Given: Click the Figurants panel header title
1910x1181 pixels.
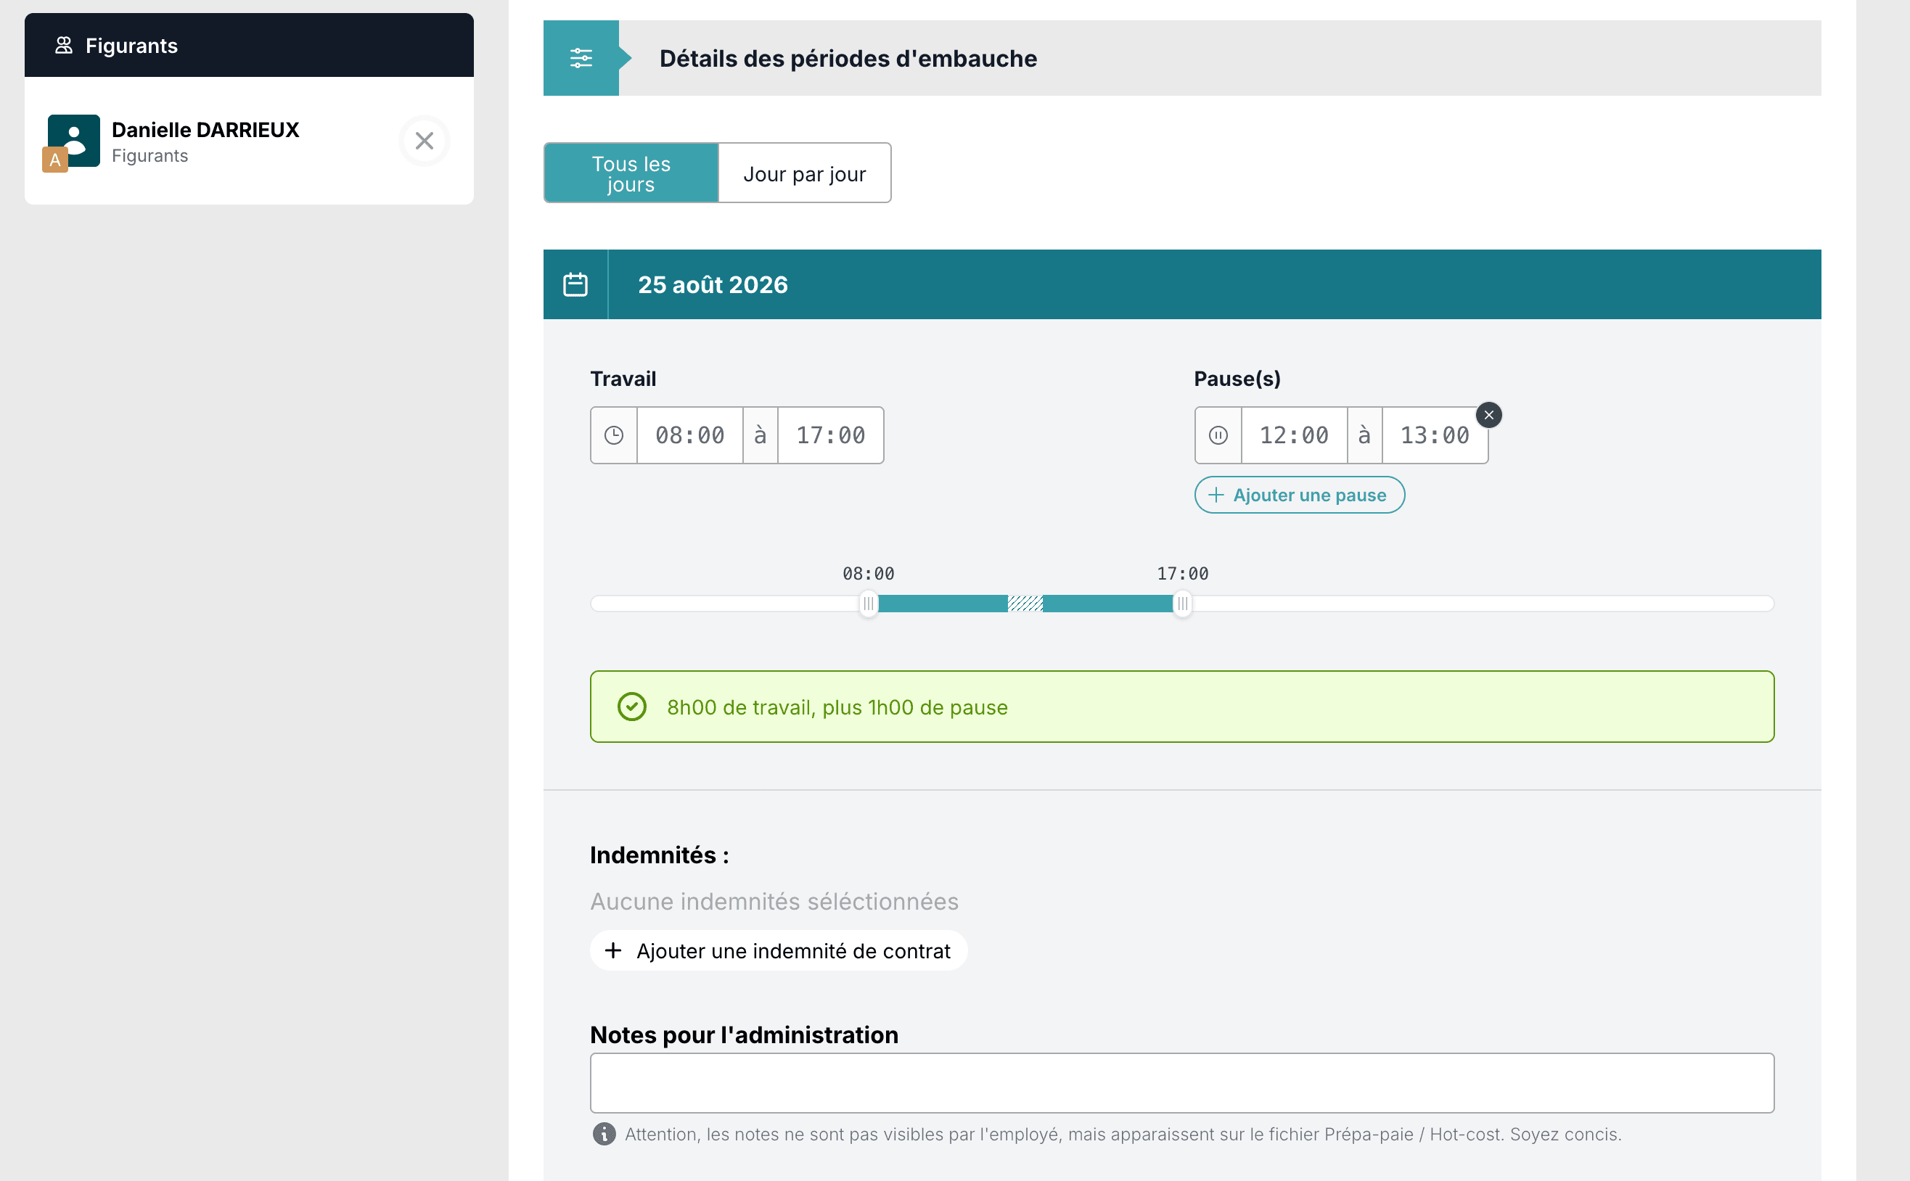Looking at the screenshot, I should click(131, 45).
